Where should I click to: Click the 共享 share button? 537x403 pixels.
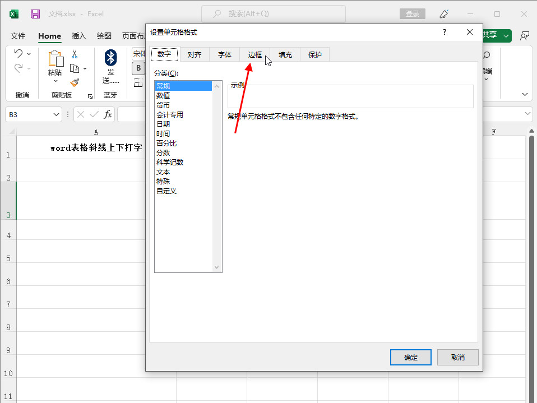coord(489,35)
